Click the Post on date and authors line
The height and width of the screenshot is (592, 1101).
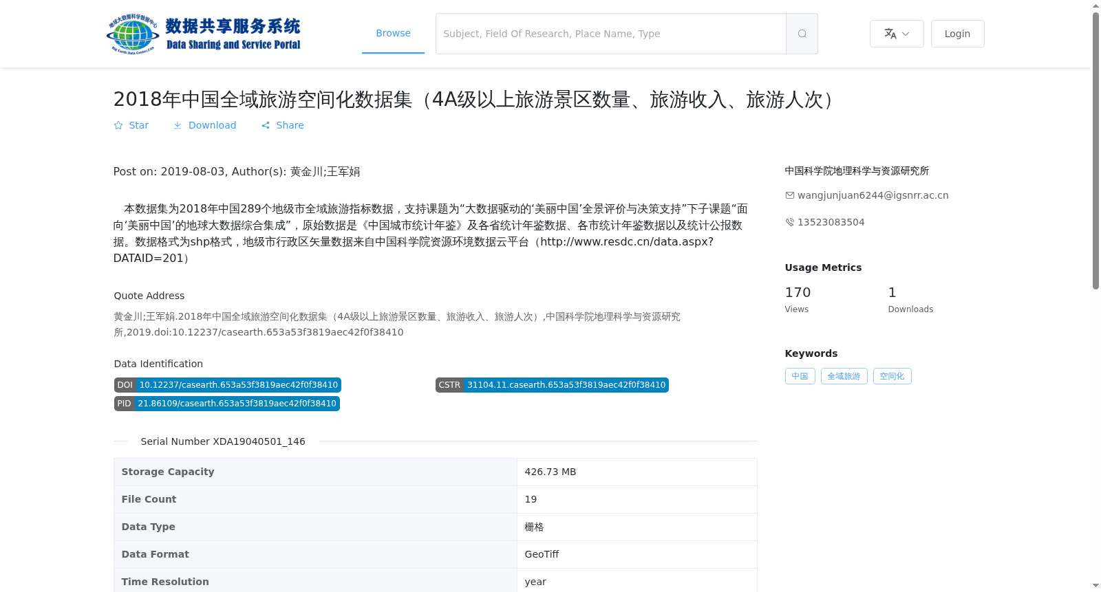(x=237, y=171)
